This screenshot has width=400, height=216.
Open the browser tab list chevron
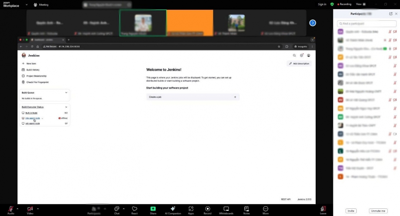point(312,40)
